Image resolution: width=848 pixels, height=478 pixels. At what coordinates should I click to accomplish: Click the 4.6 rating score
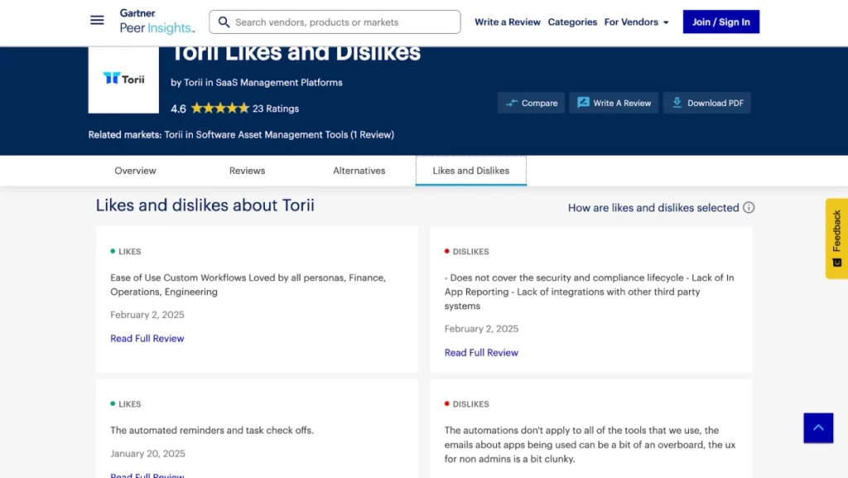click(x=179, y=109)
